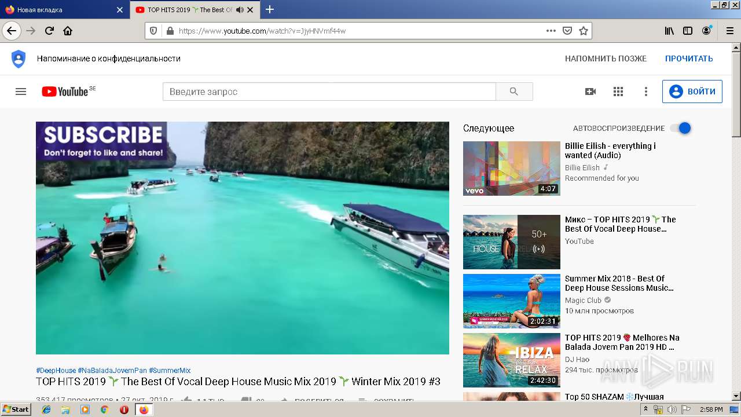Click the YouTube search magnifier button
Viewport: 741px width, 417px height.
[514, 92]
